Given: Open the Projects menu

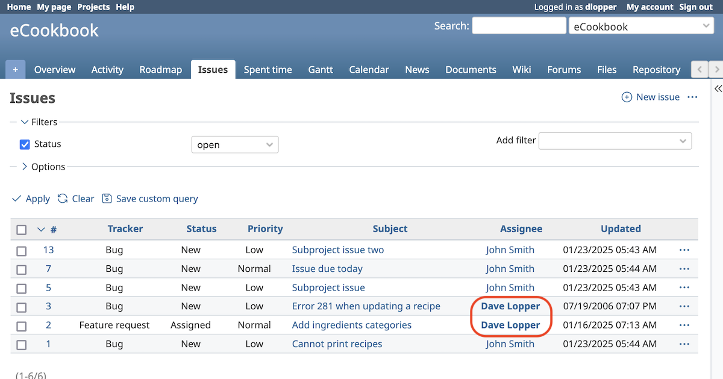Looking at the screenshot, I should point(93,7).
